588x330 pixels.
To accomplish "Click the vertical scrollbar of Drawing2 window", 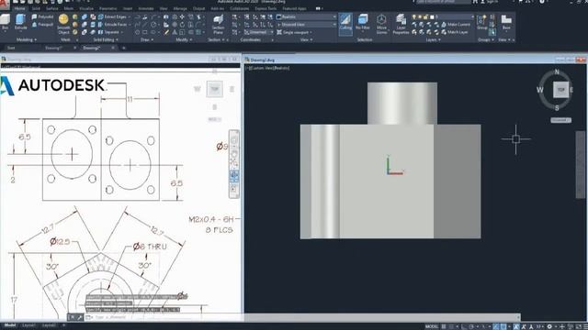I will tap(580, 165).
